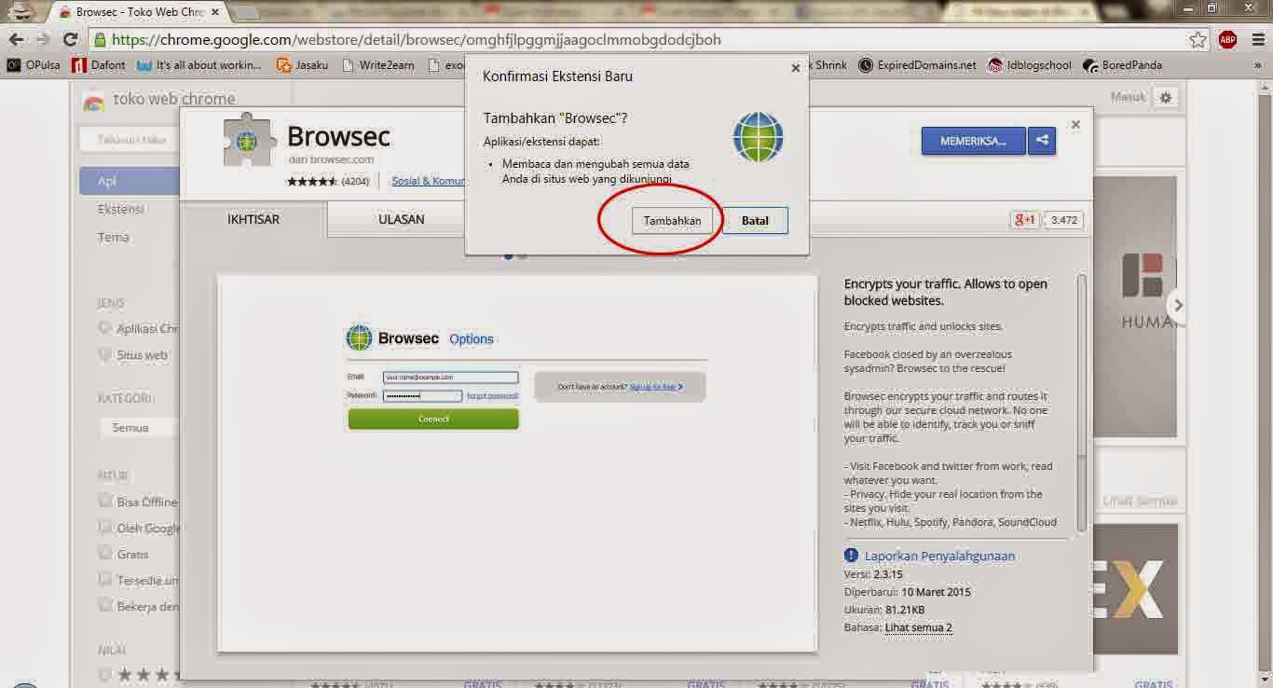Open the Sosial & Komunikasi category link
This screenshot has width=1273, height=688.
[428, 181]
